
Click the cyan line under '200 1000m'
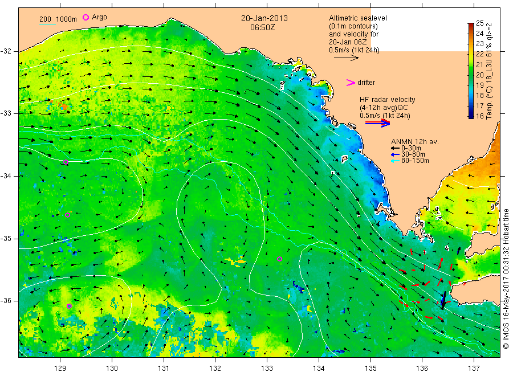coord(47,24)
